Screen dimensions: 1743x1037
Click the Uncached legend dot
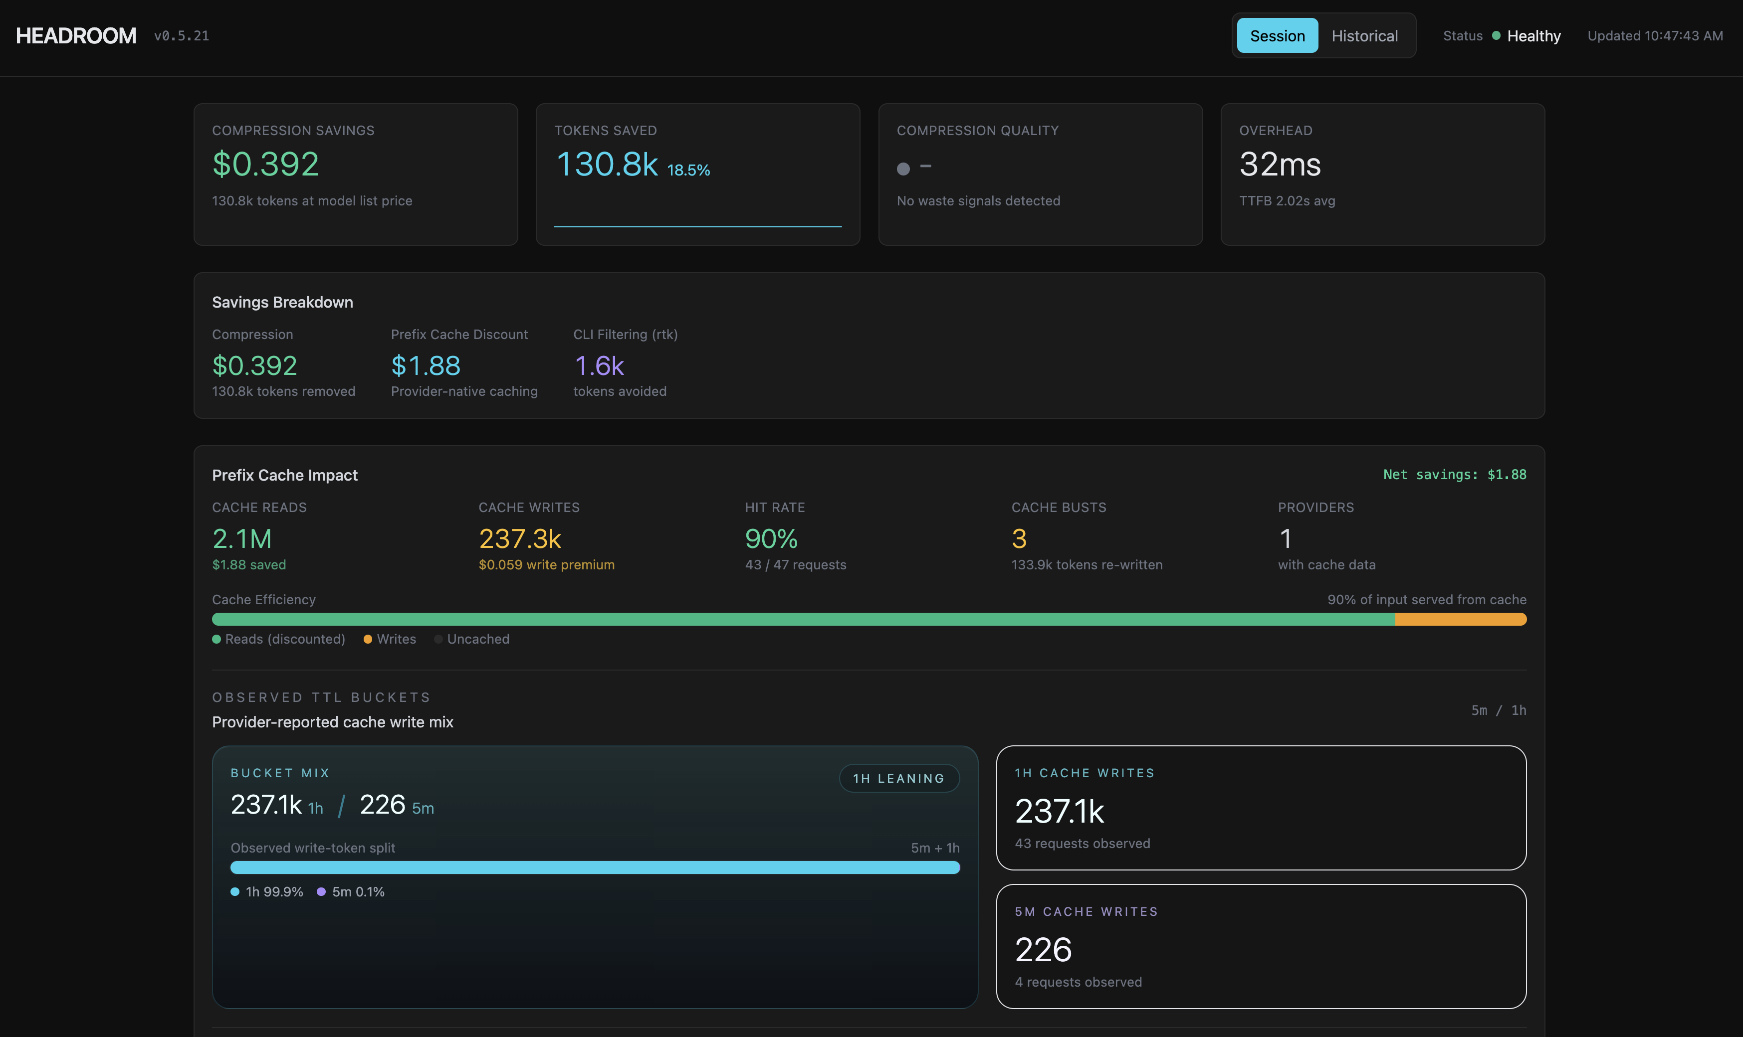(439, 639)
